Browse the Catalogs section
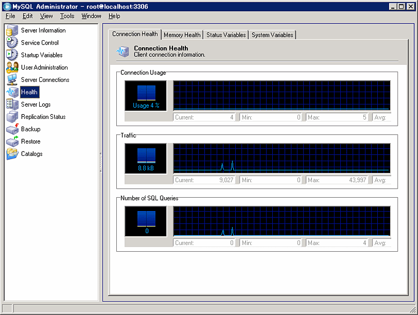This screenshot has height=315, width=418. (x=32, y=154)
